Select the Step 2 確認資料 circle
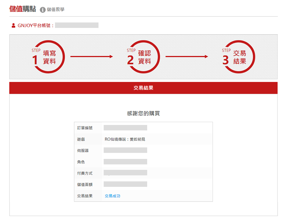Screen dimensions: 288x224 143,57
